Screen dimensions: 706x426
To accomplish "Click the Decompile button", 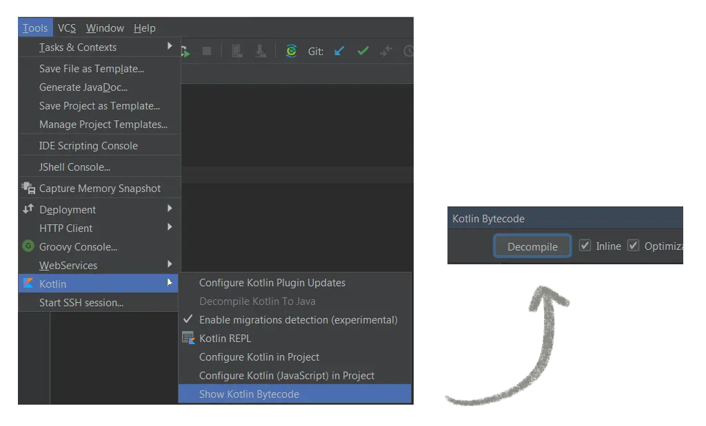I will click(532, 246).
